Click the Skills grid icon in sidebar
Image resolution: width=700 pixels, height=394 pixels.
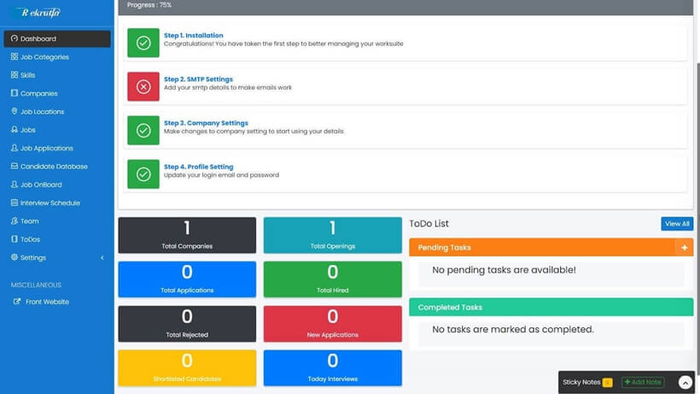15,75
